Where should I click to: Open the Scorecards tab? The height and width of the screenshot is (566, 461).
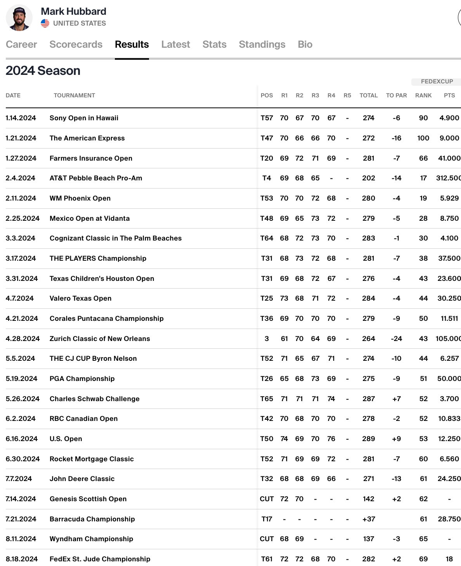(76, 45)
